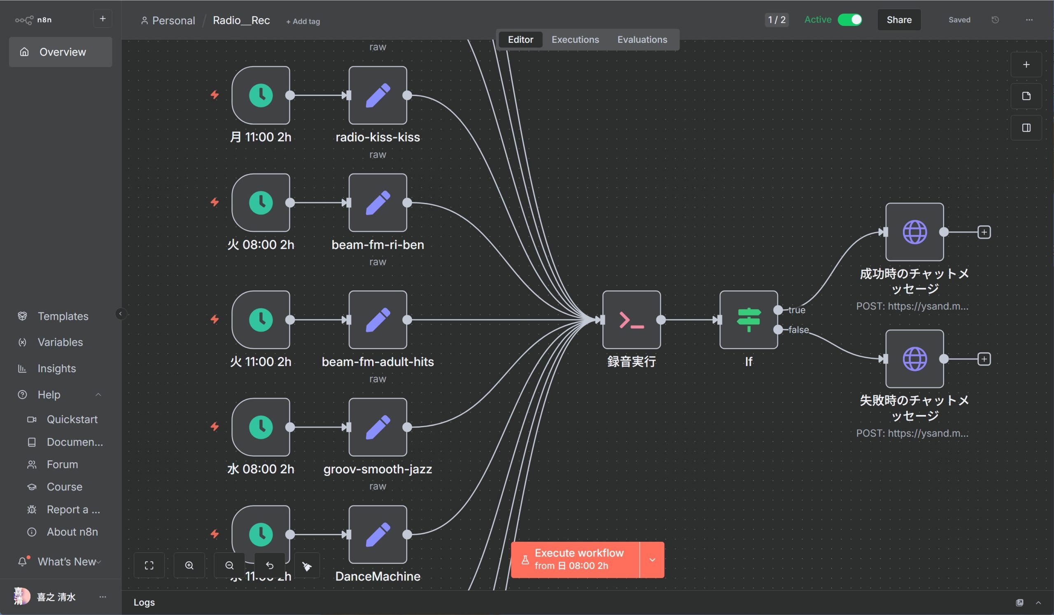
Task: Open workflow history icon
Action: click(995, 20)
